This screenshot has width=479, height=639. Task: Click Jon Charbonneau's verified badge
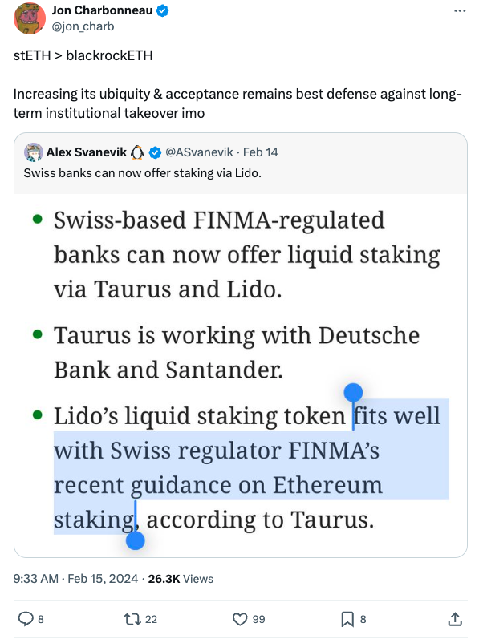(163, 11)
